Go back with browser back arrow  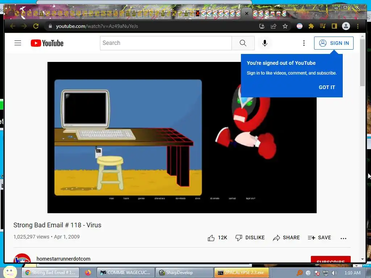(x=13, y=26)
